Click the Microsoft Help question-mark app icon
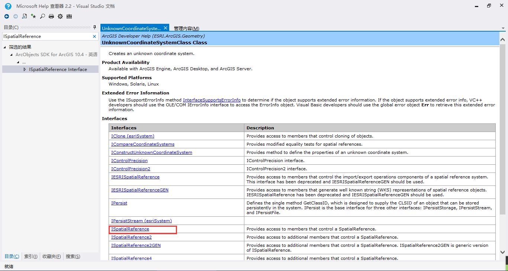Viewport: 508px width, 271px height. tap(8, 6)
